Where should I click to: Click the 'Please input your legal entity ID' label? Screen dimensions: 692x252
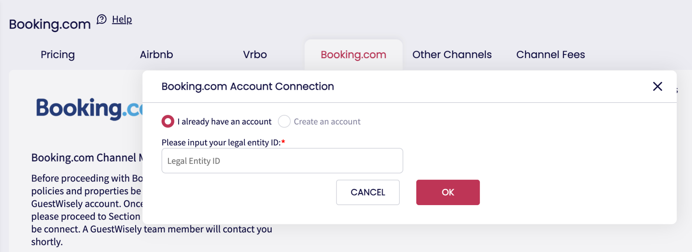[221, 143]
